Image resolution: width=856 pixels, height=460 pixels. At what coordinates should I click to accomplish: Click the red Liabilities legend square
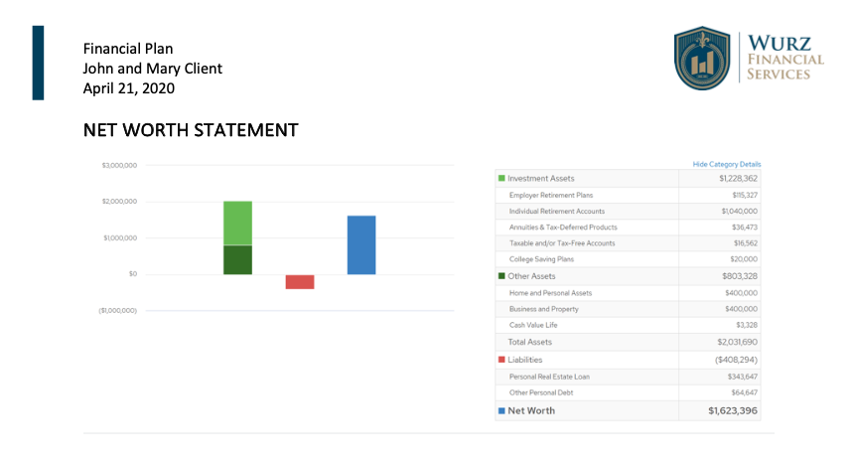(x=501, y=360)
